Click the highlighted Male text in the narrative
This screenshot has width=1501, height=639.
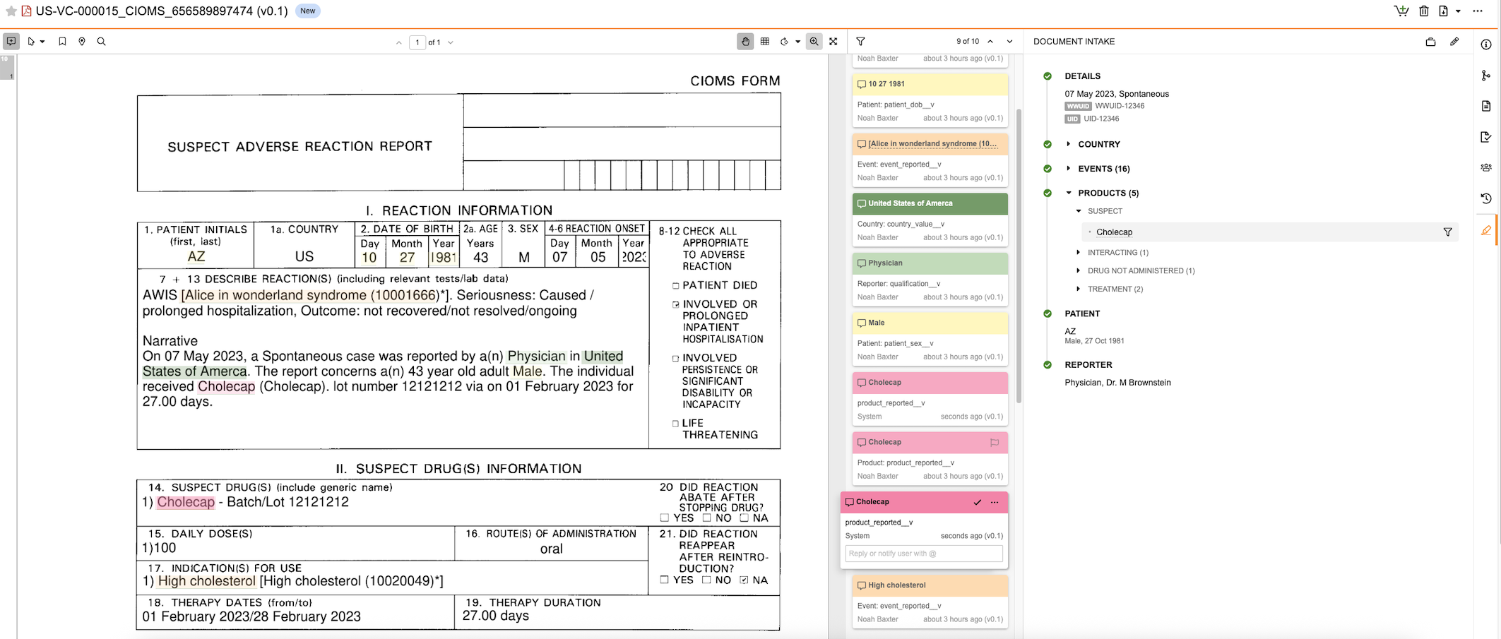click(x=527, y=371)
